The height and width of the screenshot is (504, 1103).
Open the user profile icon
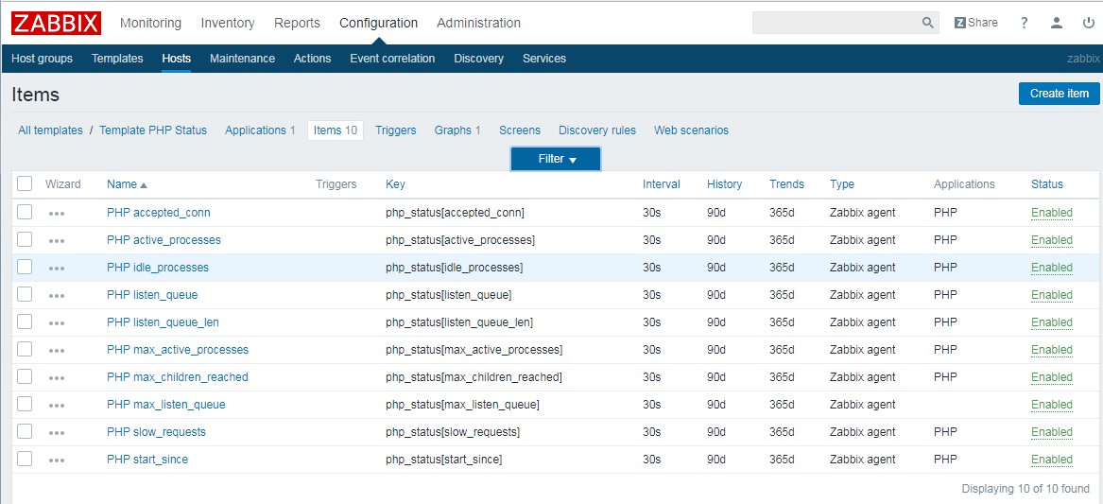1057,23
